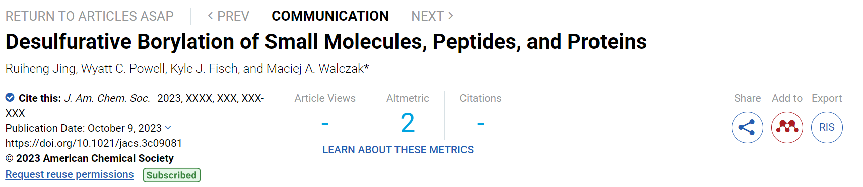The width and height of the screenshot is (863, 187).
Task: Select author Maciej A. Walczak
Action: (315, 69)
